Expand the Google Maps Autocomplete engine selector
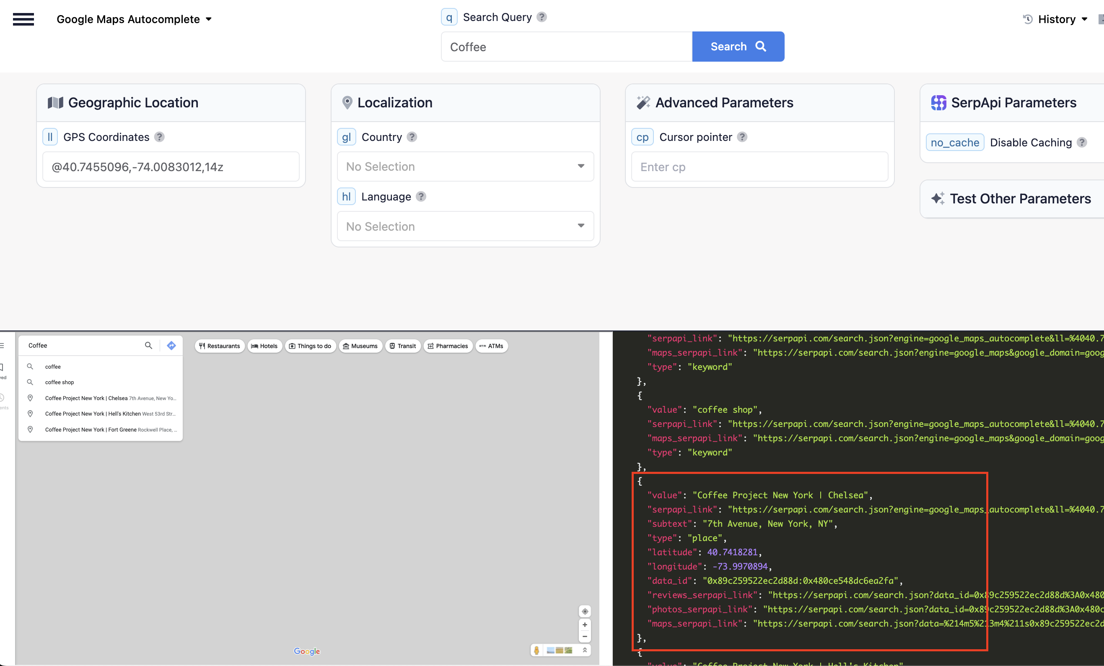 click(x=134, y=19)
